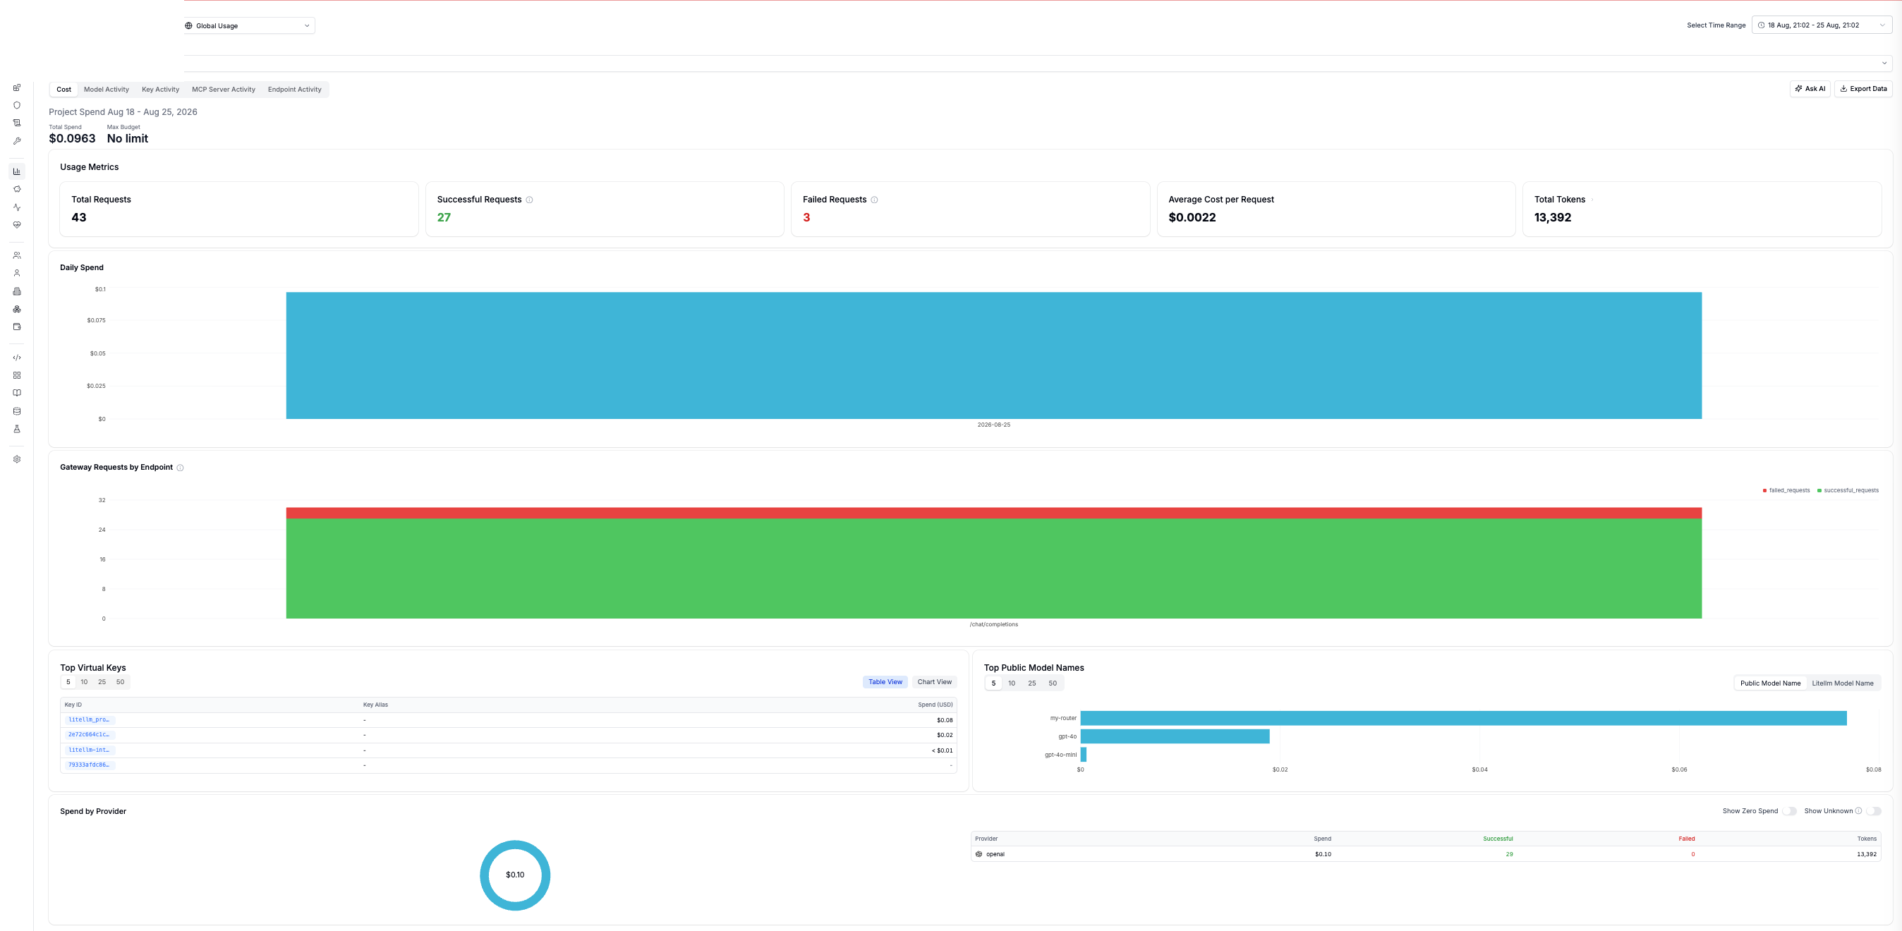Switch Top Virtual Keys to Table View

click(x=885, y=682)
